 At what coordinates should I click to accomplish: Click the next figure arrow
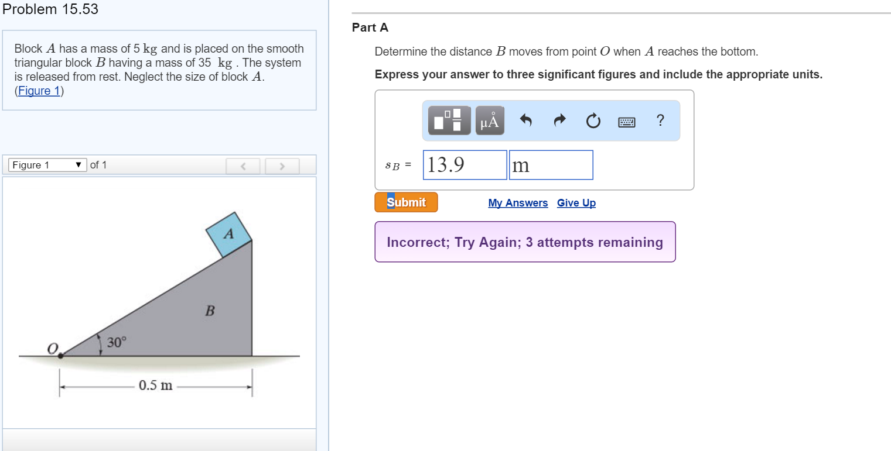tap(282, 166)
